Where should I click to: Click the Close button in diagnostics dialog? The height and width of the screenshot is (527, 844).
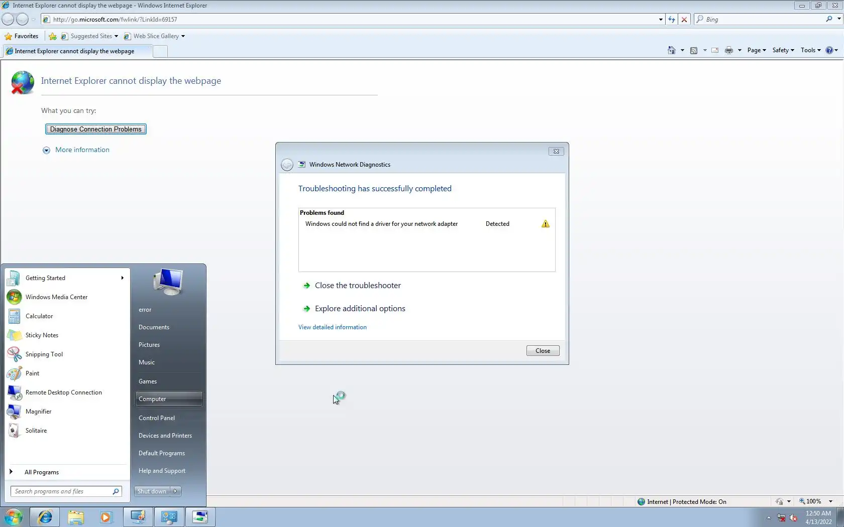tap(543, 351)
